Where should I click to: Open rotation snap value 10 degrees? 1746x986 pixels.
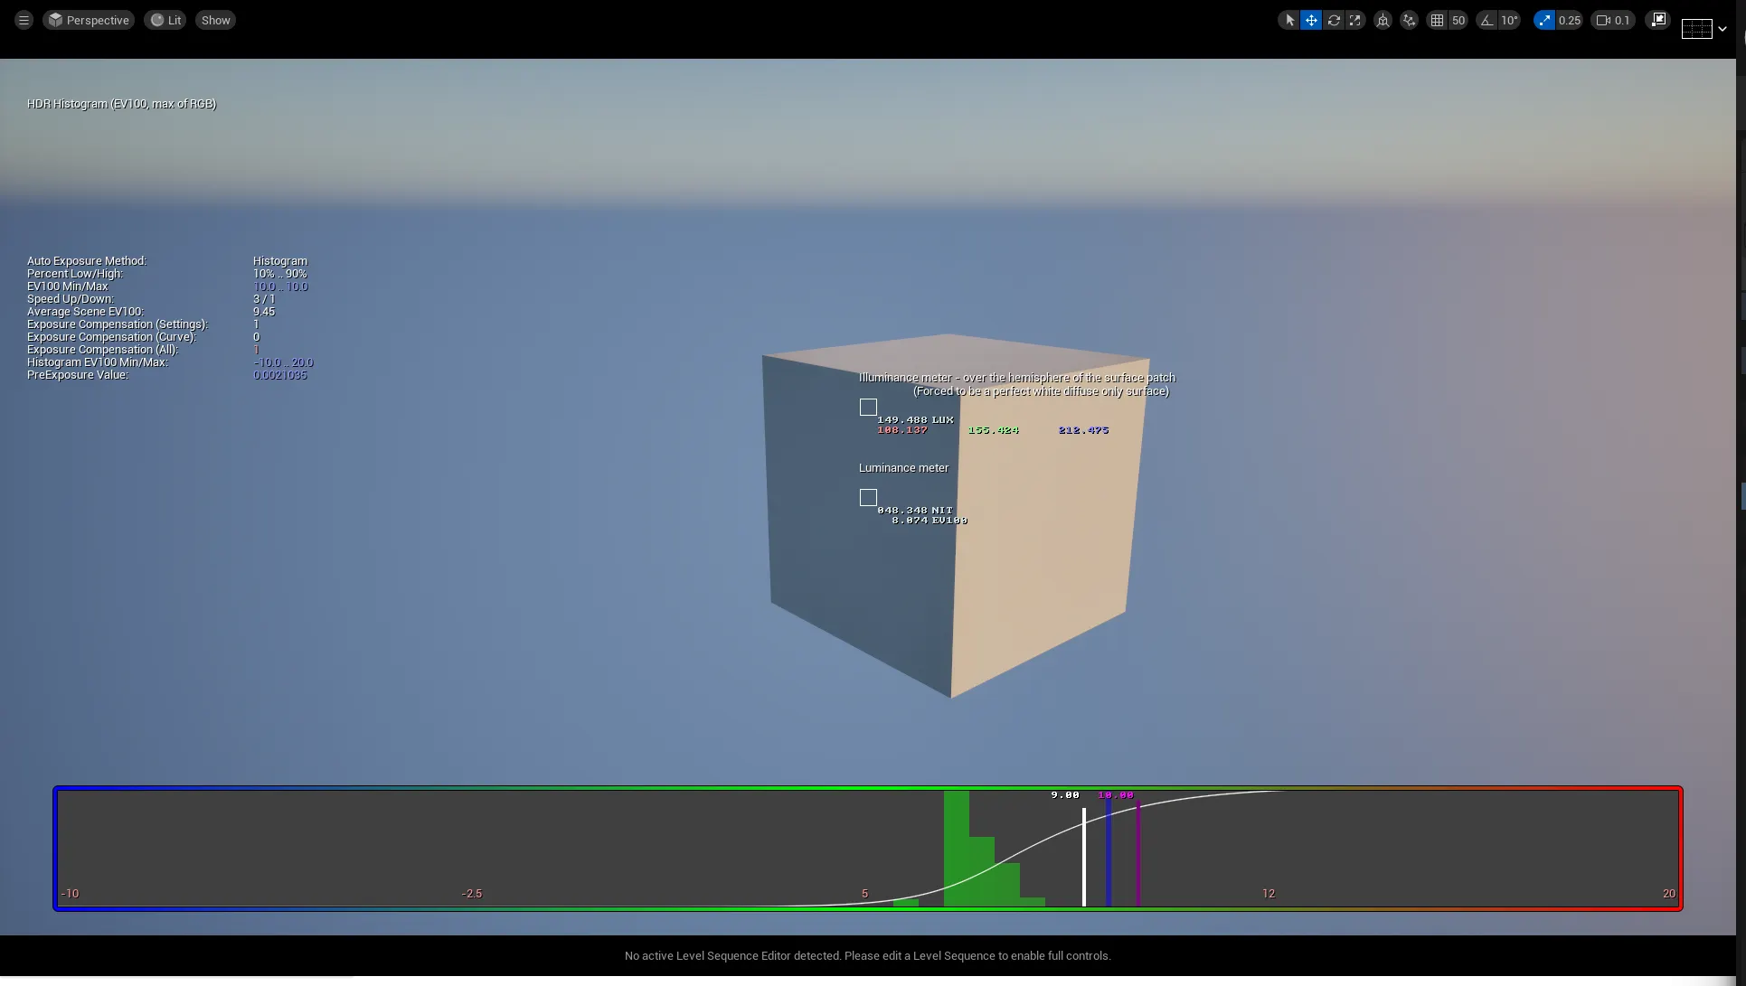(x=1509, y=20)
